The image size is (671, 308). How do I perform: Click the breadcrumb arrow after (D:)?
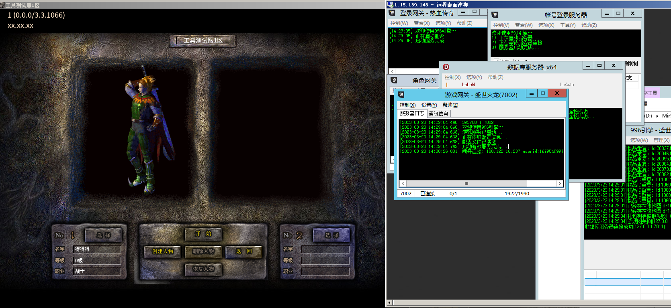(x=657, y=116)
